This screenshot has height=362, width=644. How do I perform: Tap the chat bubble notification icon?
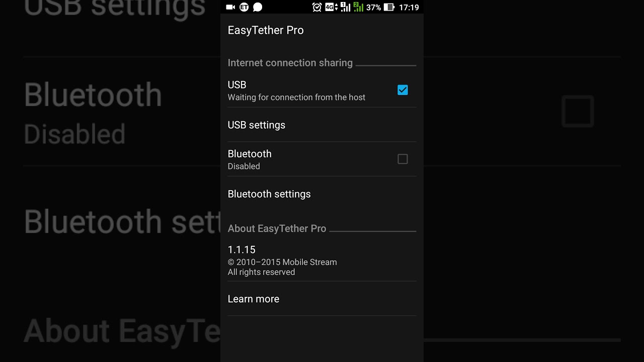258,7
